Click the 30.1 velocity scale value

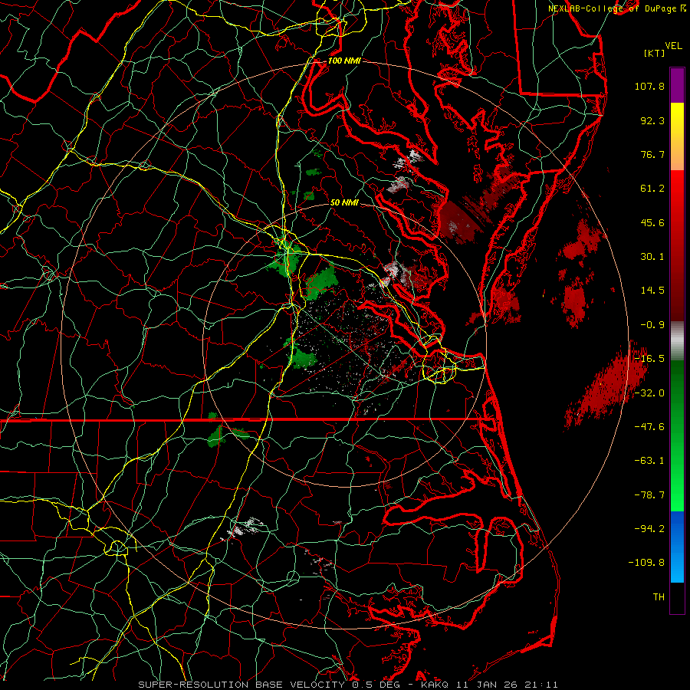click(x=652, y=257)
